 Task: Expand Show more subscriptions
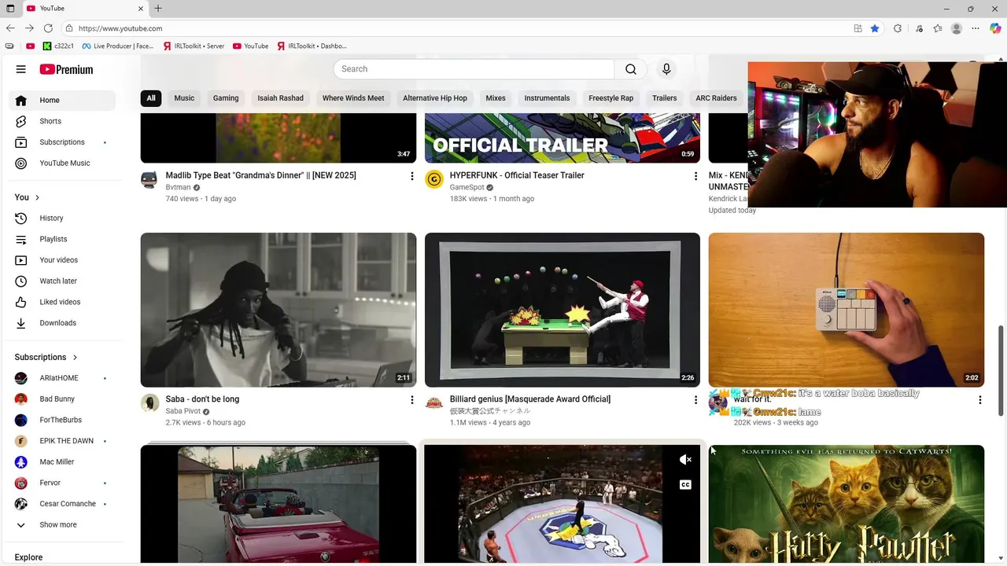[62, 525]
